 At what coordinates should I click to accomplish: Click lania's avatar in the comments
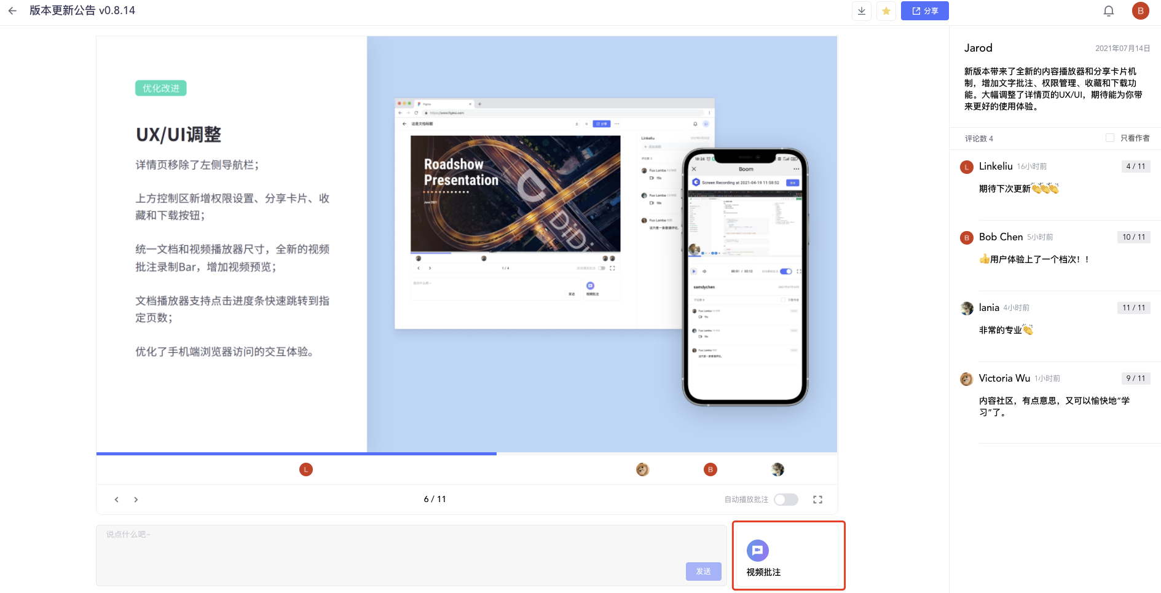(967, 308)
